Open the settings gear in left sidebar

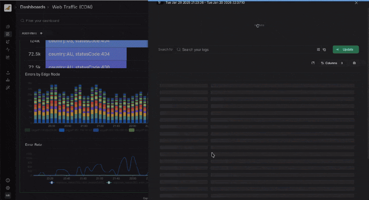coord(8,188)
